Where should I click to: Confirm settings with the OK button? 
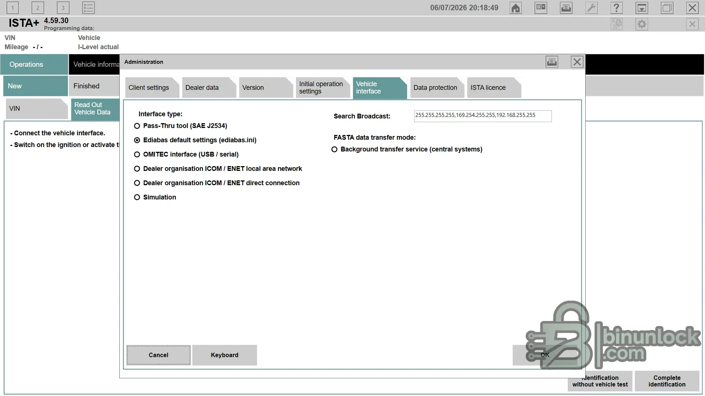point(545,355)
